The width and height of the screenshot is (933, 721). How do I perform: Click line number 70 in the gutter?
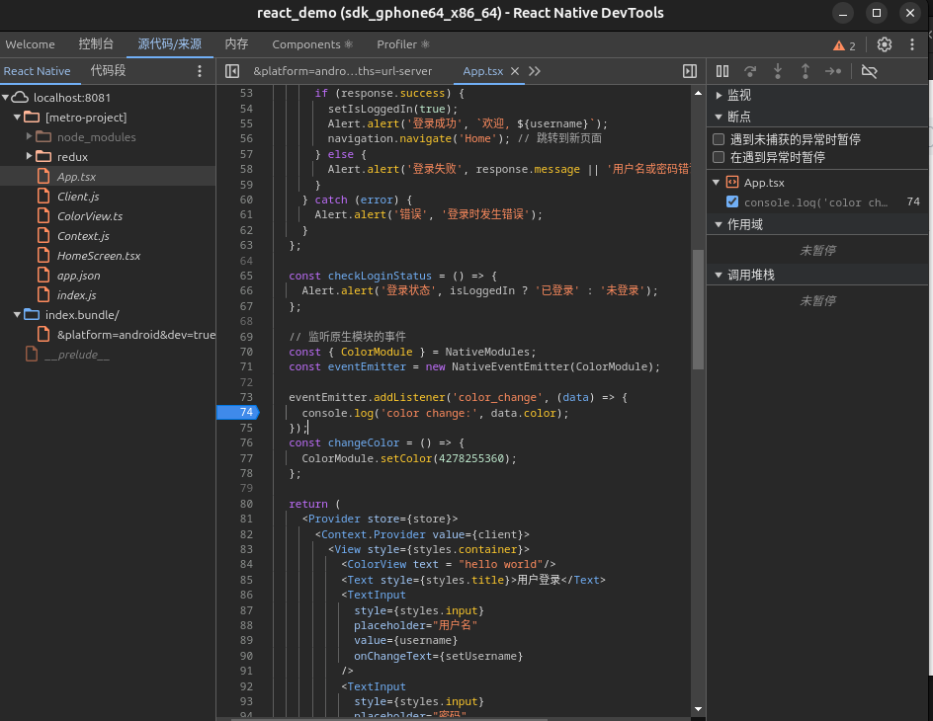[x=246, y=352]
